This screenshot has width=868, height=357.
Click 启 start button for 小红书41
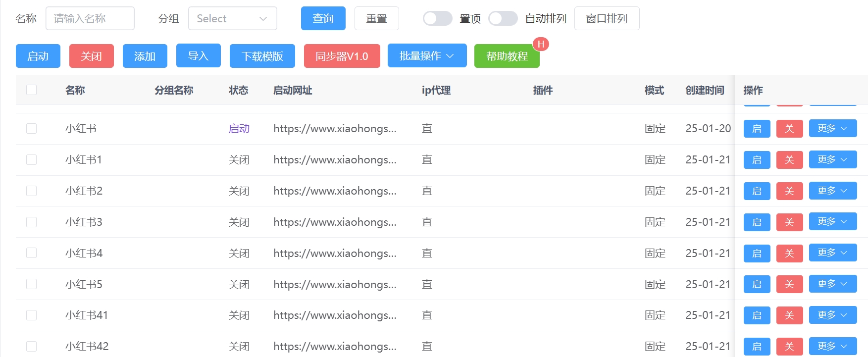pyautogui.click(x=757, y=315)
